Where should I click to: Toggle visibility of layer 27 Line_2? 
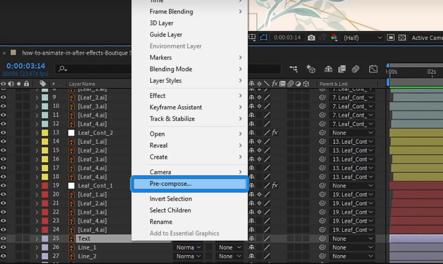3,256
